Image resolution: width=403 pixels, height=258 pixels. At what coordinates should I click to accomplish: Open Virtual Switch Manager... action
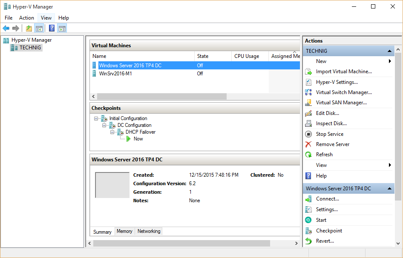[344, 92]
